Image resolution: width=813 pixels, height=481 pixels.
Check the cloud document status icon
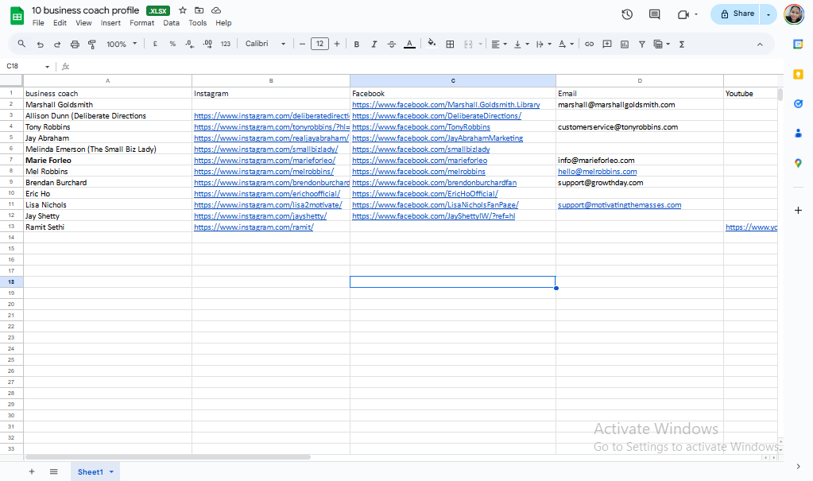pos(216,10)
